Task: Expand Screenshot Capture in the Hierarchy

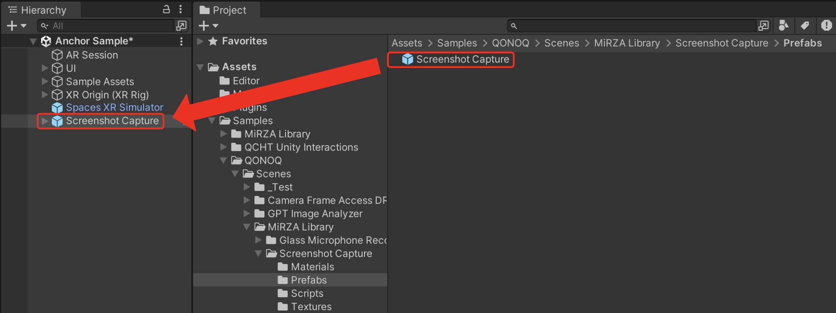Action: point(45,121)
